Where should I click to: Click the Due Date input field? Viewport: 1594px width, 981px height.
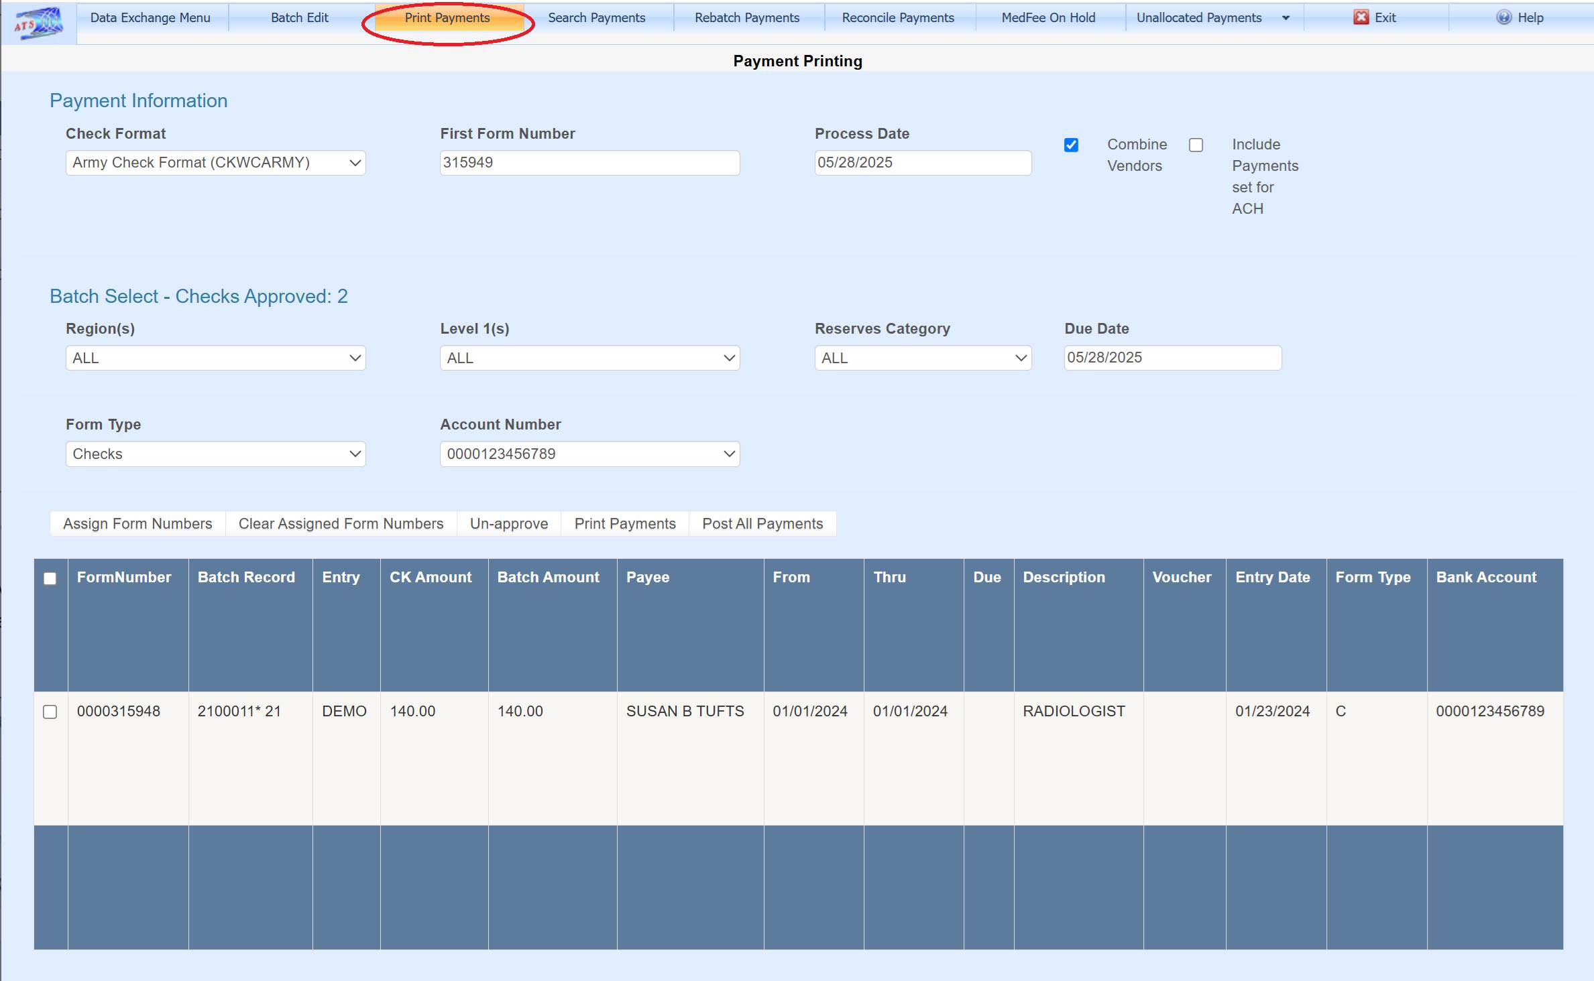tap(1172, 358)
